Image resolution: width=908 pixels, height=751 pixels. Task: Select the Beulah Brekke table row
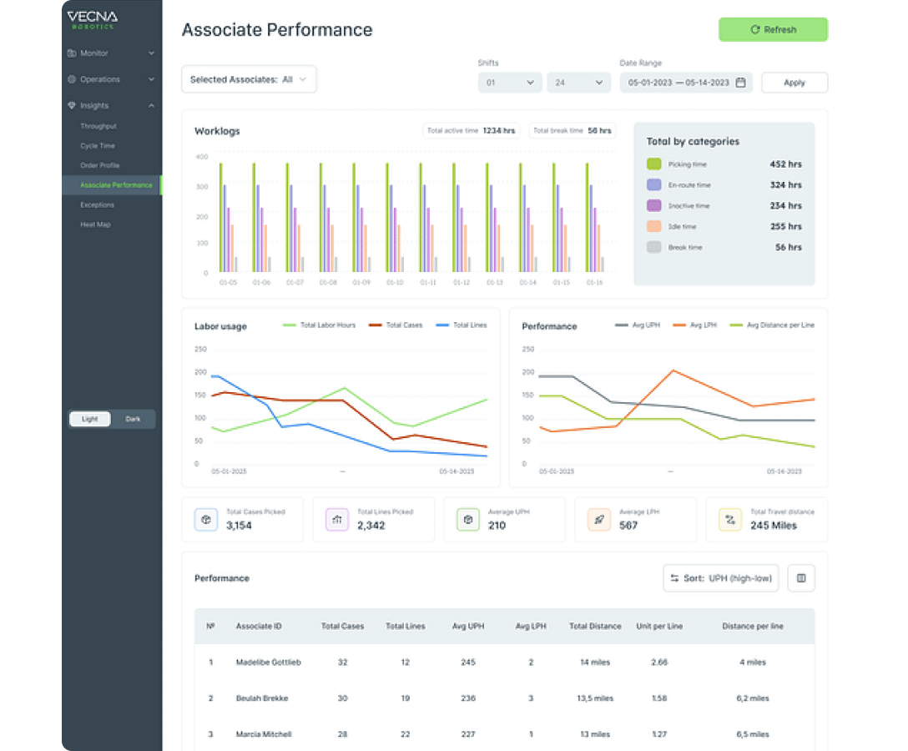click(x=504, y=698)
